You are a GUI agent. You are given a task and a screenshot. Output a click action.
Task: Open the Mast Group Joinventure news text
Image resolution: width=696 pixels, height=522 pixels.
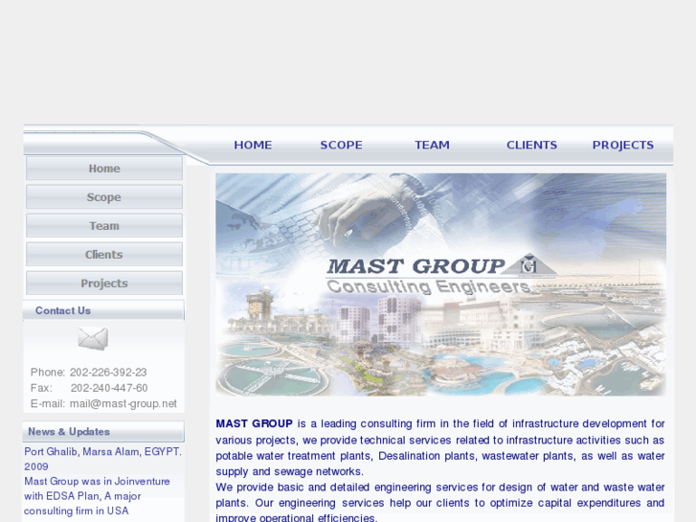tap(98, 496)
